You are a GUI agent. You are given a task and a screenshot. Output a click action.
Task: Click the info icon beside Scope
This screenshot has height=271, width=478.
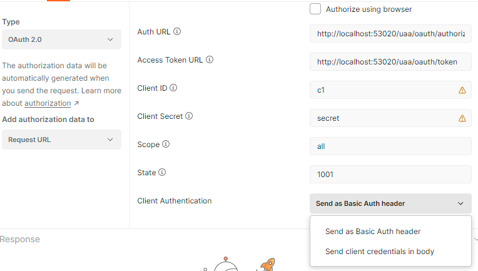coord(166,144)
